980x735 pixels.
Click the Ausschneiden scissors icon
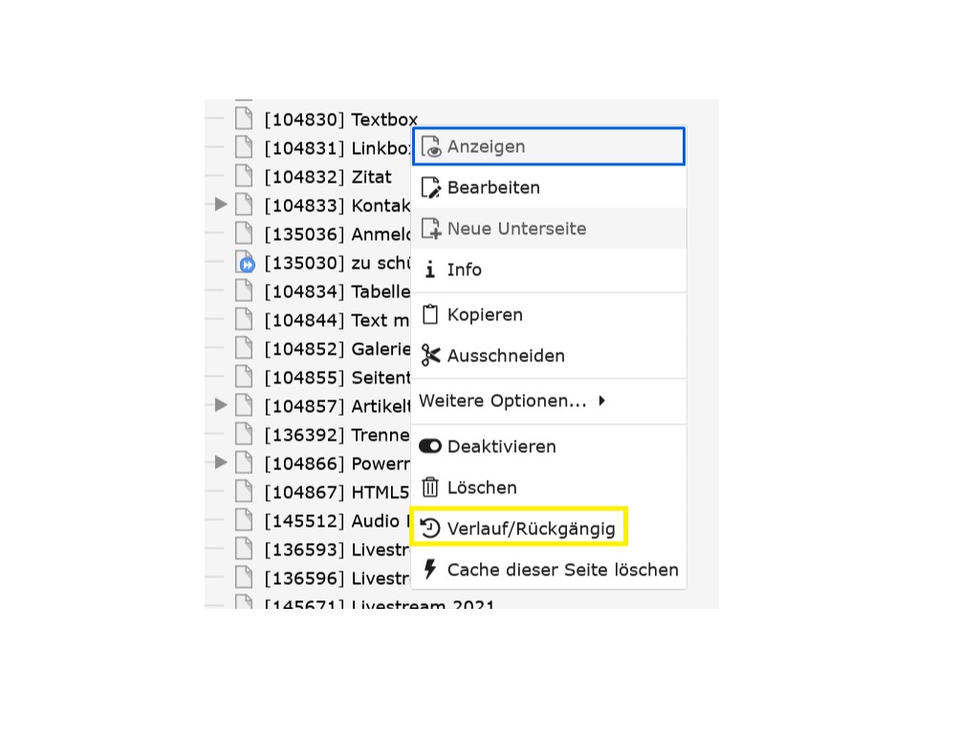tap(430, 356)
